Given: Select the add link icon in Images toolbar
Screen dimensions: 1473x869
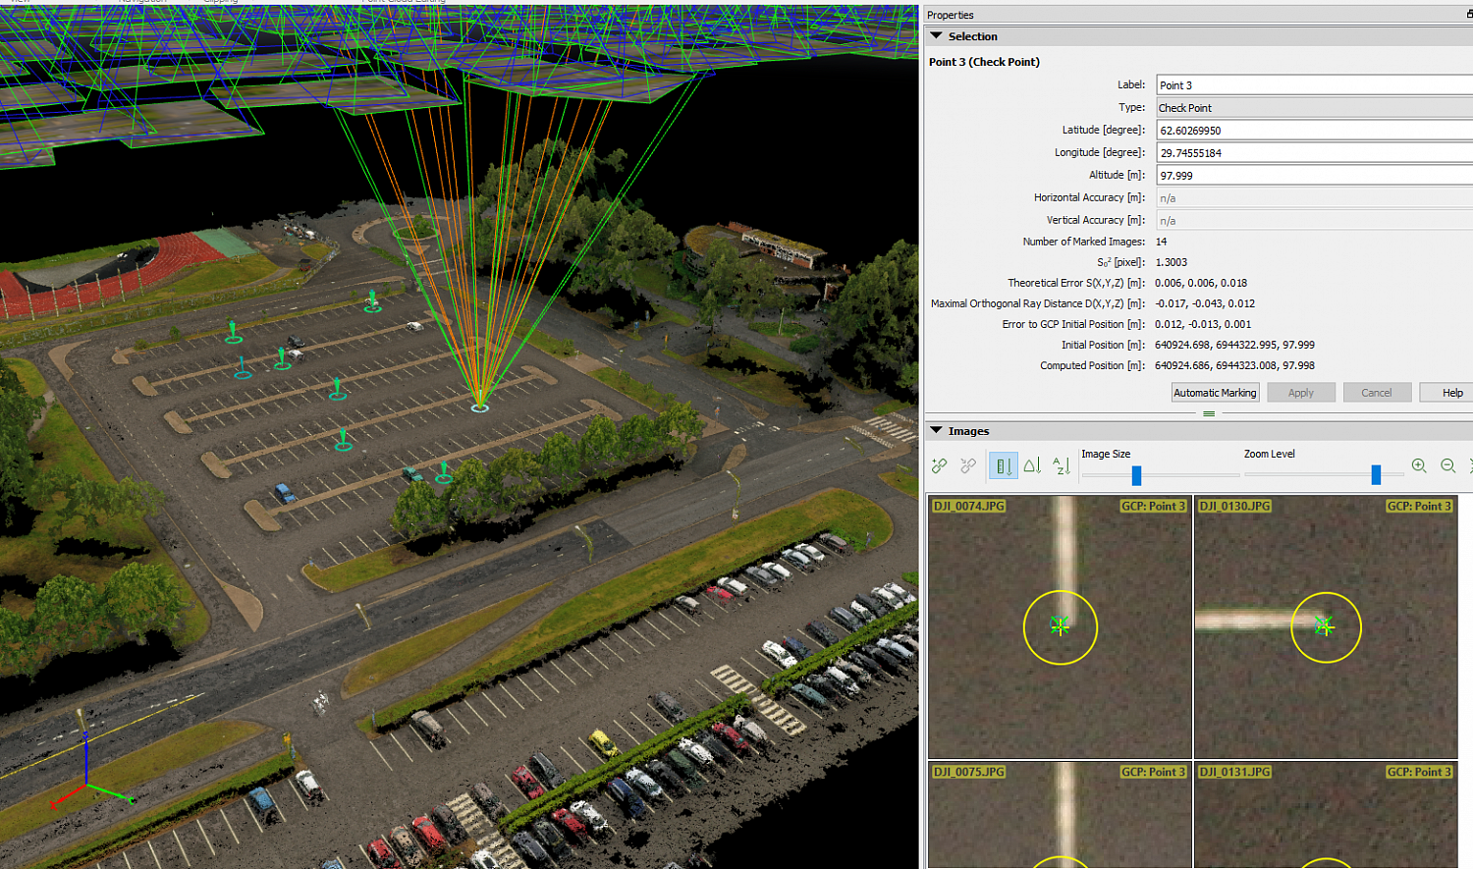Looking at the screenshot, I should (939, 464).
